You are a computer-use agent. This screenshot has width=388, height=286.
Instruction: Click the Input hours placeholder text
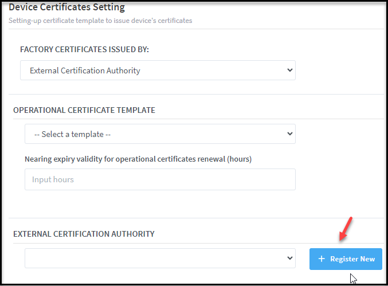tap(53, 179)
